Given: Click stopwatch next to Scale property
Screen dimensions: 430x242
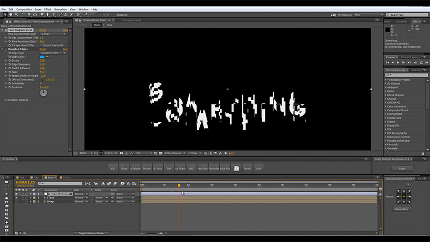Looking at the screenshot, I should pyautogui.click(x=9, y=72).
